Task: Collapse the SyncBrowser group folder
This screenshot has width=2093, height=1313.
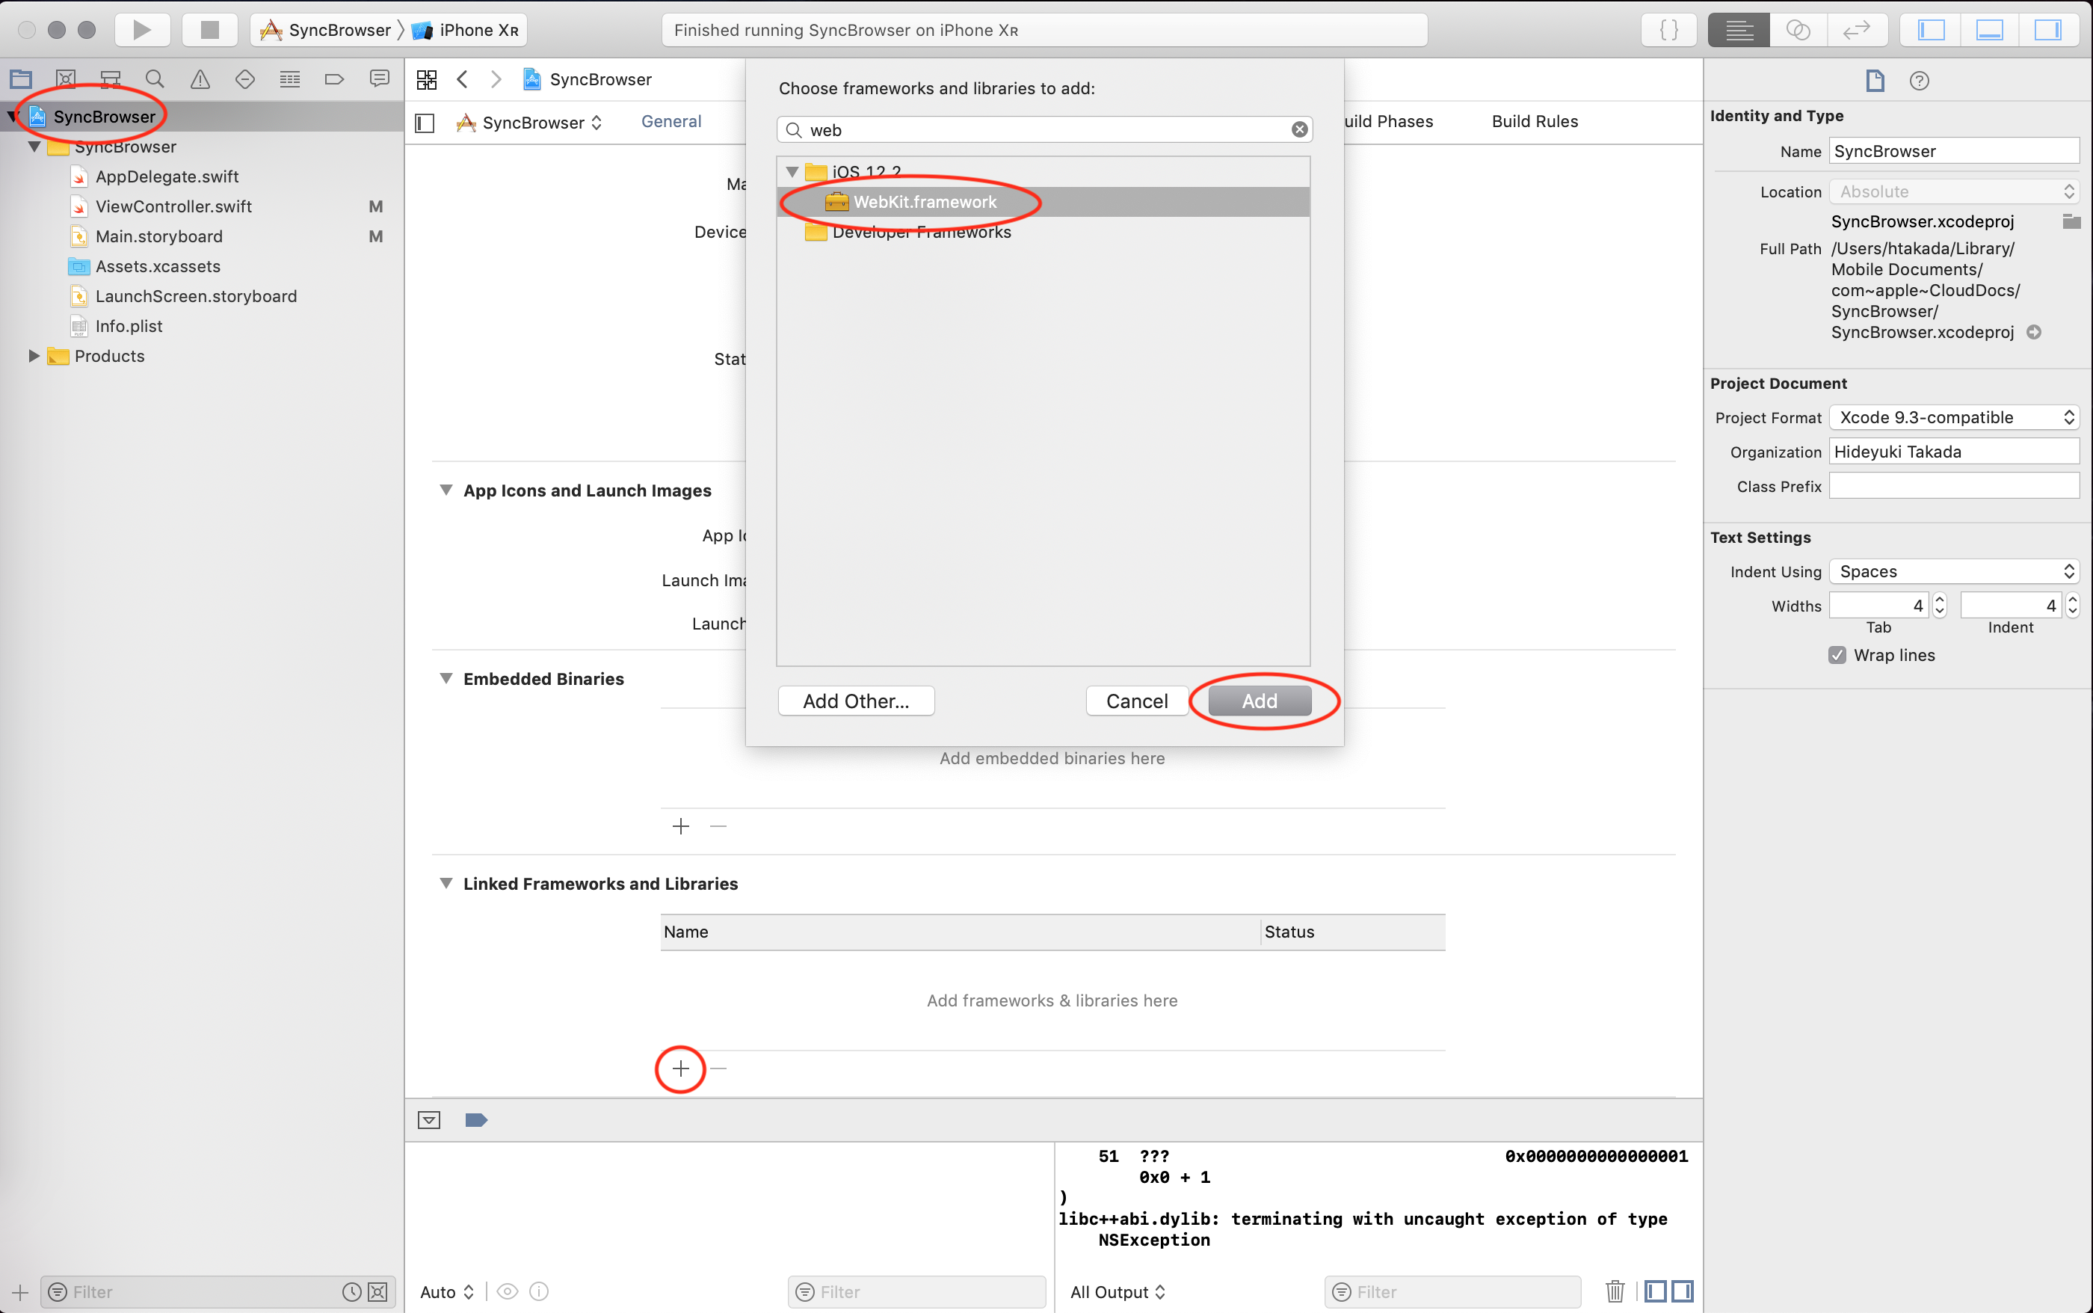Action: pyautogui.click(x=33, y=147)
